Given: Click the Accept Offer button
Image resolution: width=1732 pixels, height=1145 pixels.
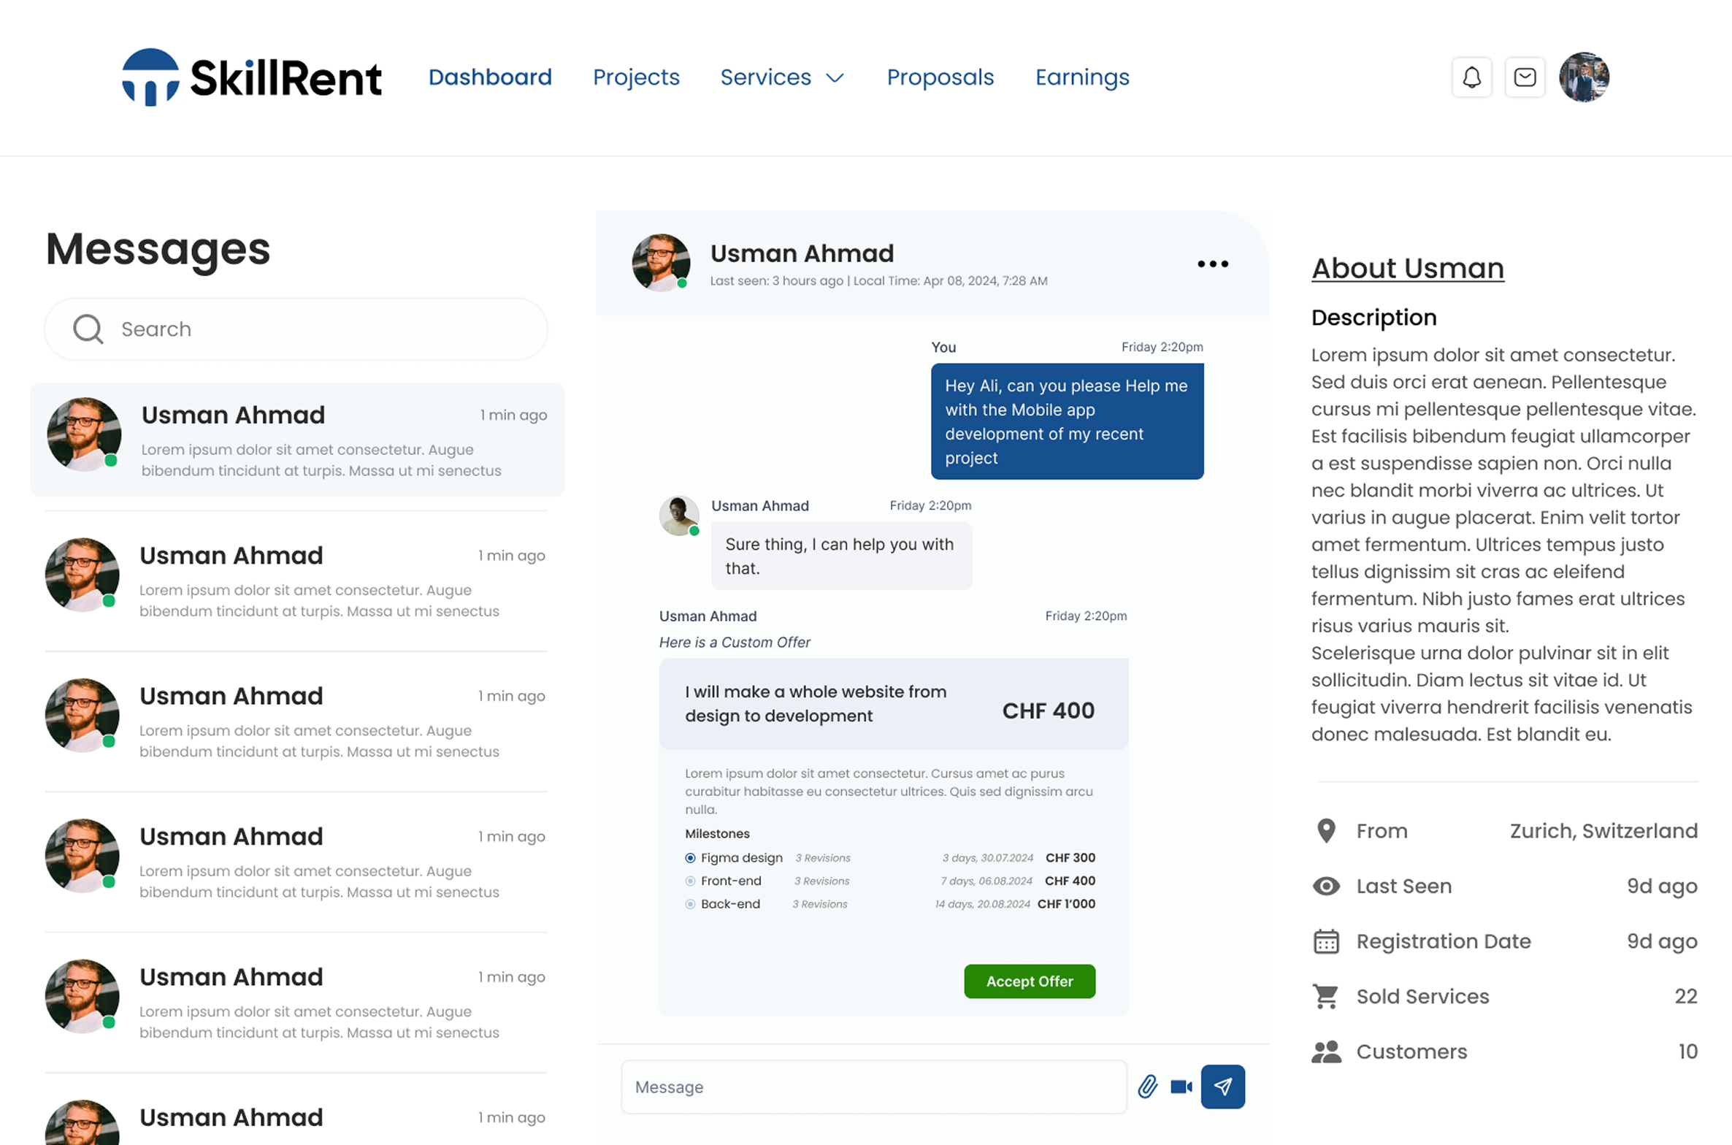Looking at the screenshot, I should (1029, 981).
